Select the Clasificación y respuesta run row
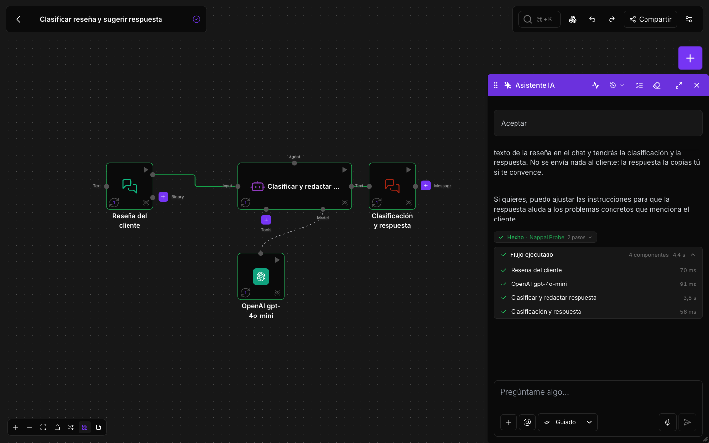 pos(598,312)
